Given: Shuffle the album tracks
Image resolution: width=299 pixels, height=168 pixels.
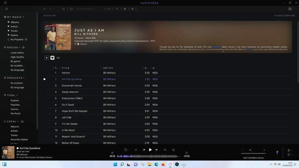Looking at the screenshot, I should (x=58, y=58).
